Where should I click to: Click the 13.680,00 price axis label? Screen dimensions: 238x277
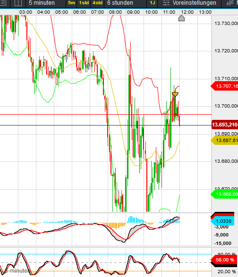226,161
